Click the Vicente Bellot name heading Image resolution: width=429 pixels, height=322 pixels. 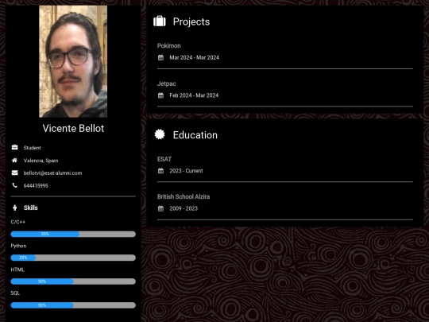point(73,129)
